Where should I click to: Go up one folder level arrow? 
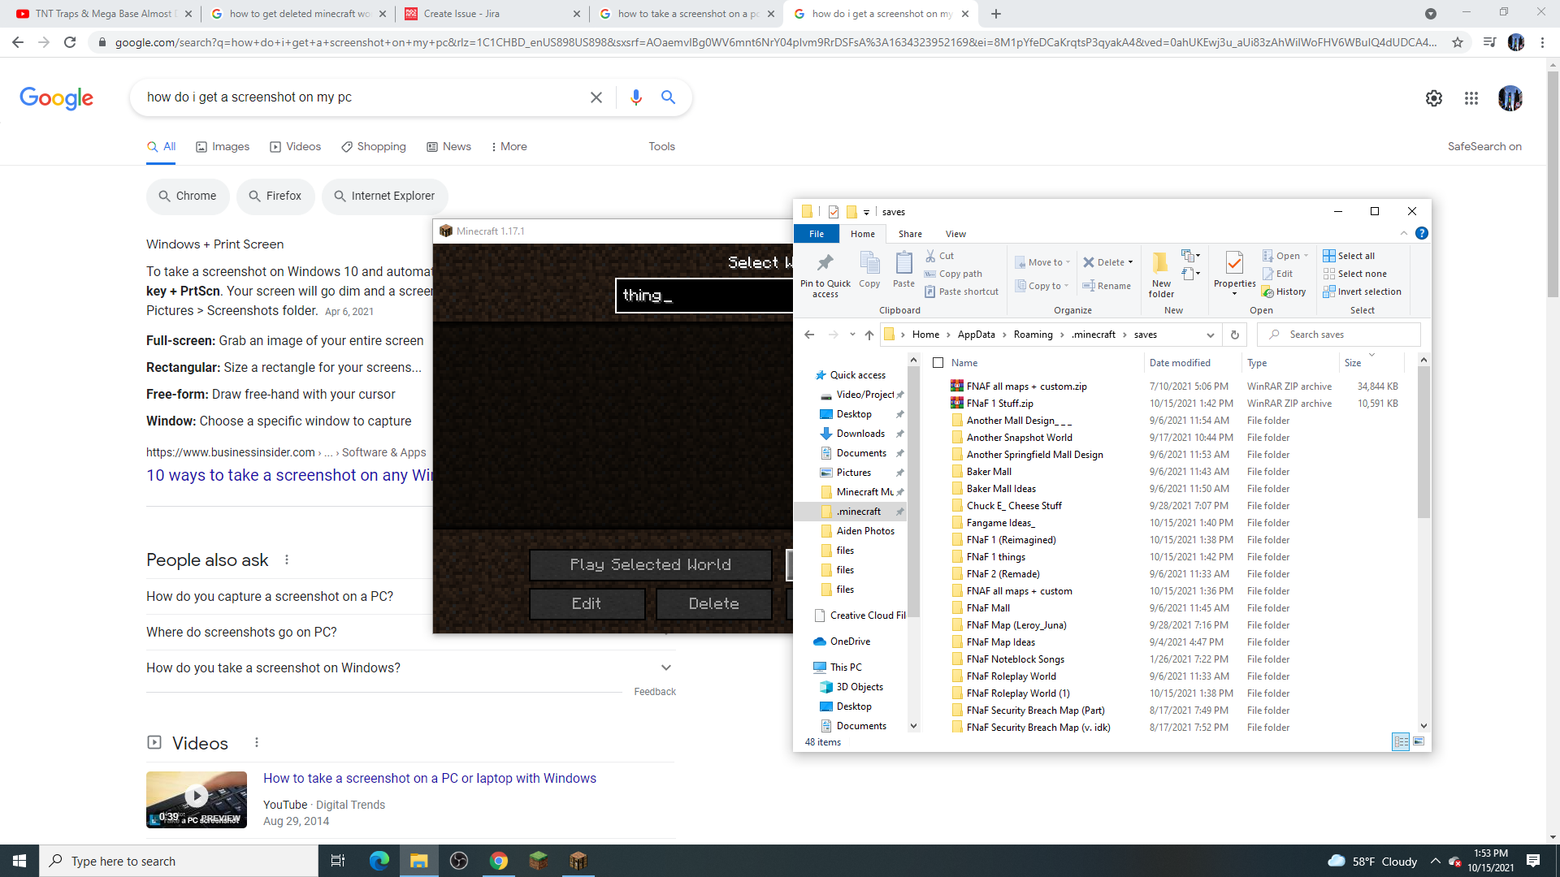[869, 335]
